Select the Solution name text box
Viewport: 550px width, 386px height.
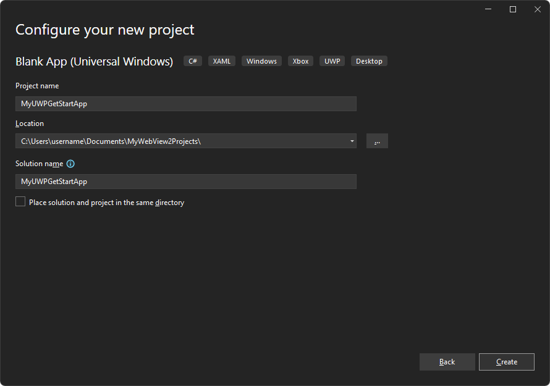[185, 181]
